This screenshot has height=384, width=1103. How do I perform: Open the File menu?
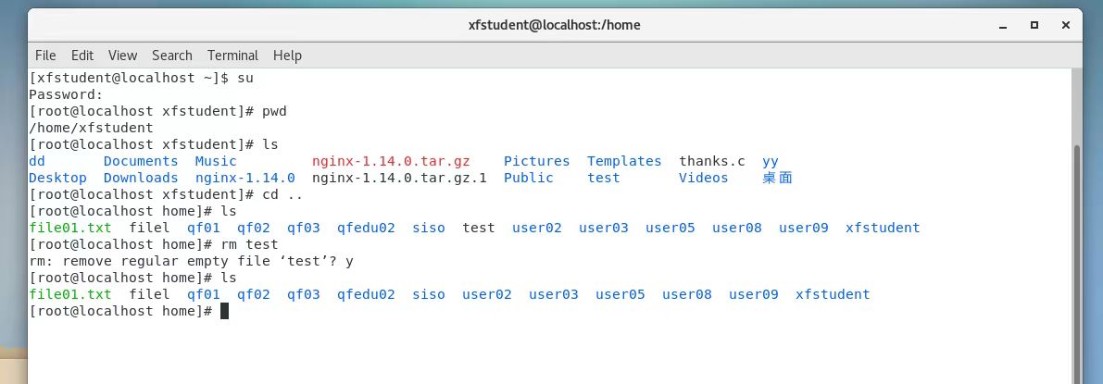coord(45,56)
